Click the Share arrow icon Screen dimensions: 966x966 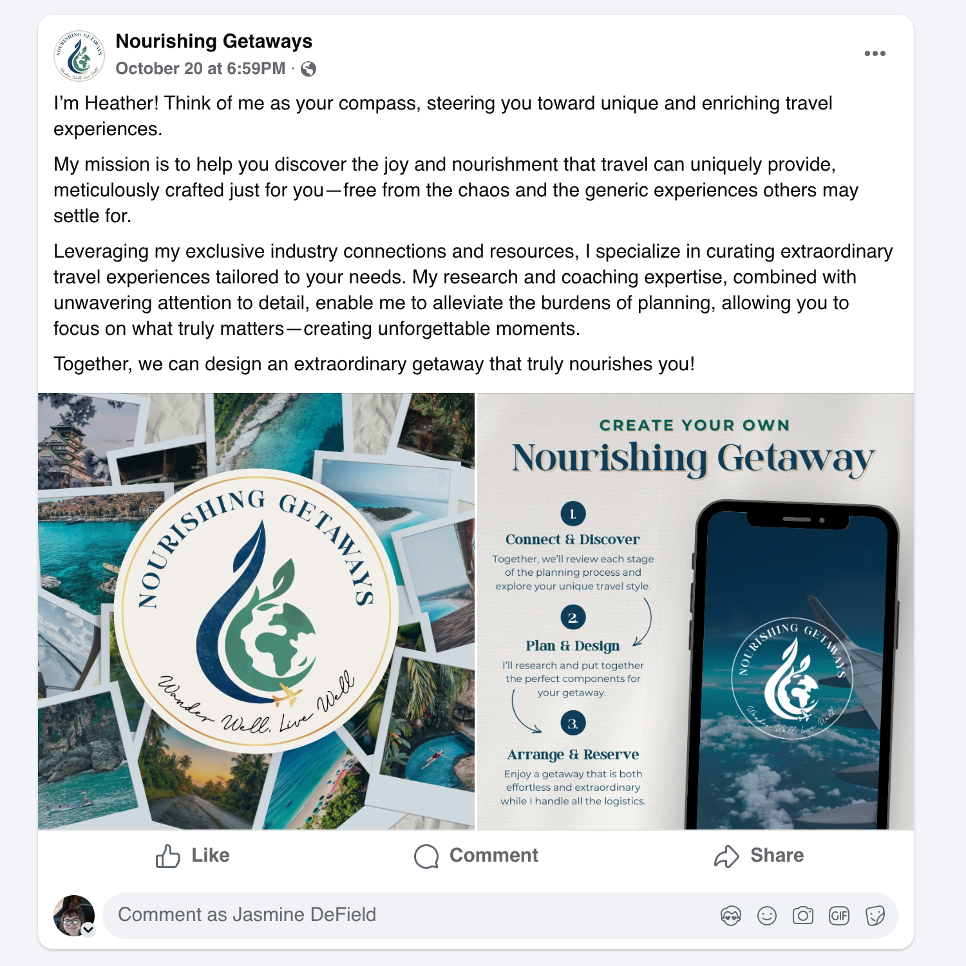(726, 856)
